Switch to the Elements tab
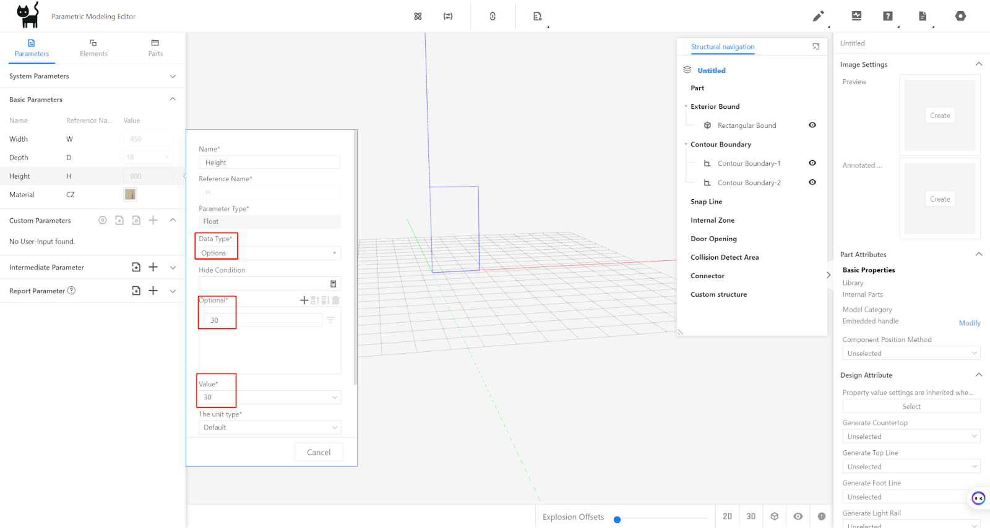The image size is (990, 528). coord(93,48)
